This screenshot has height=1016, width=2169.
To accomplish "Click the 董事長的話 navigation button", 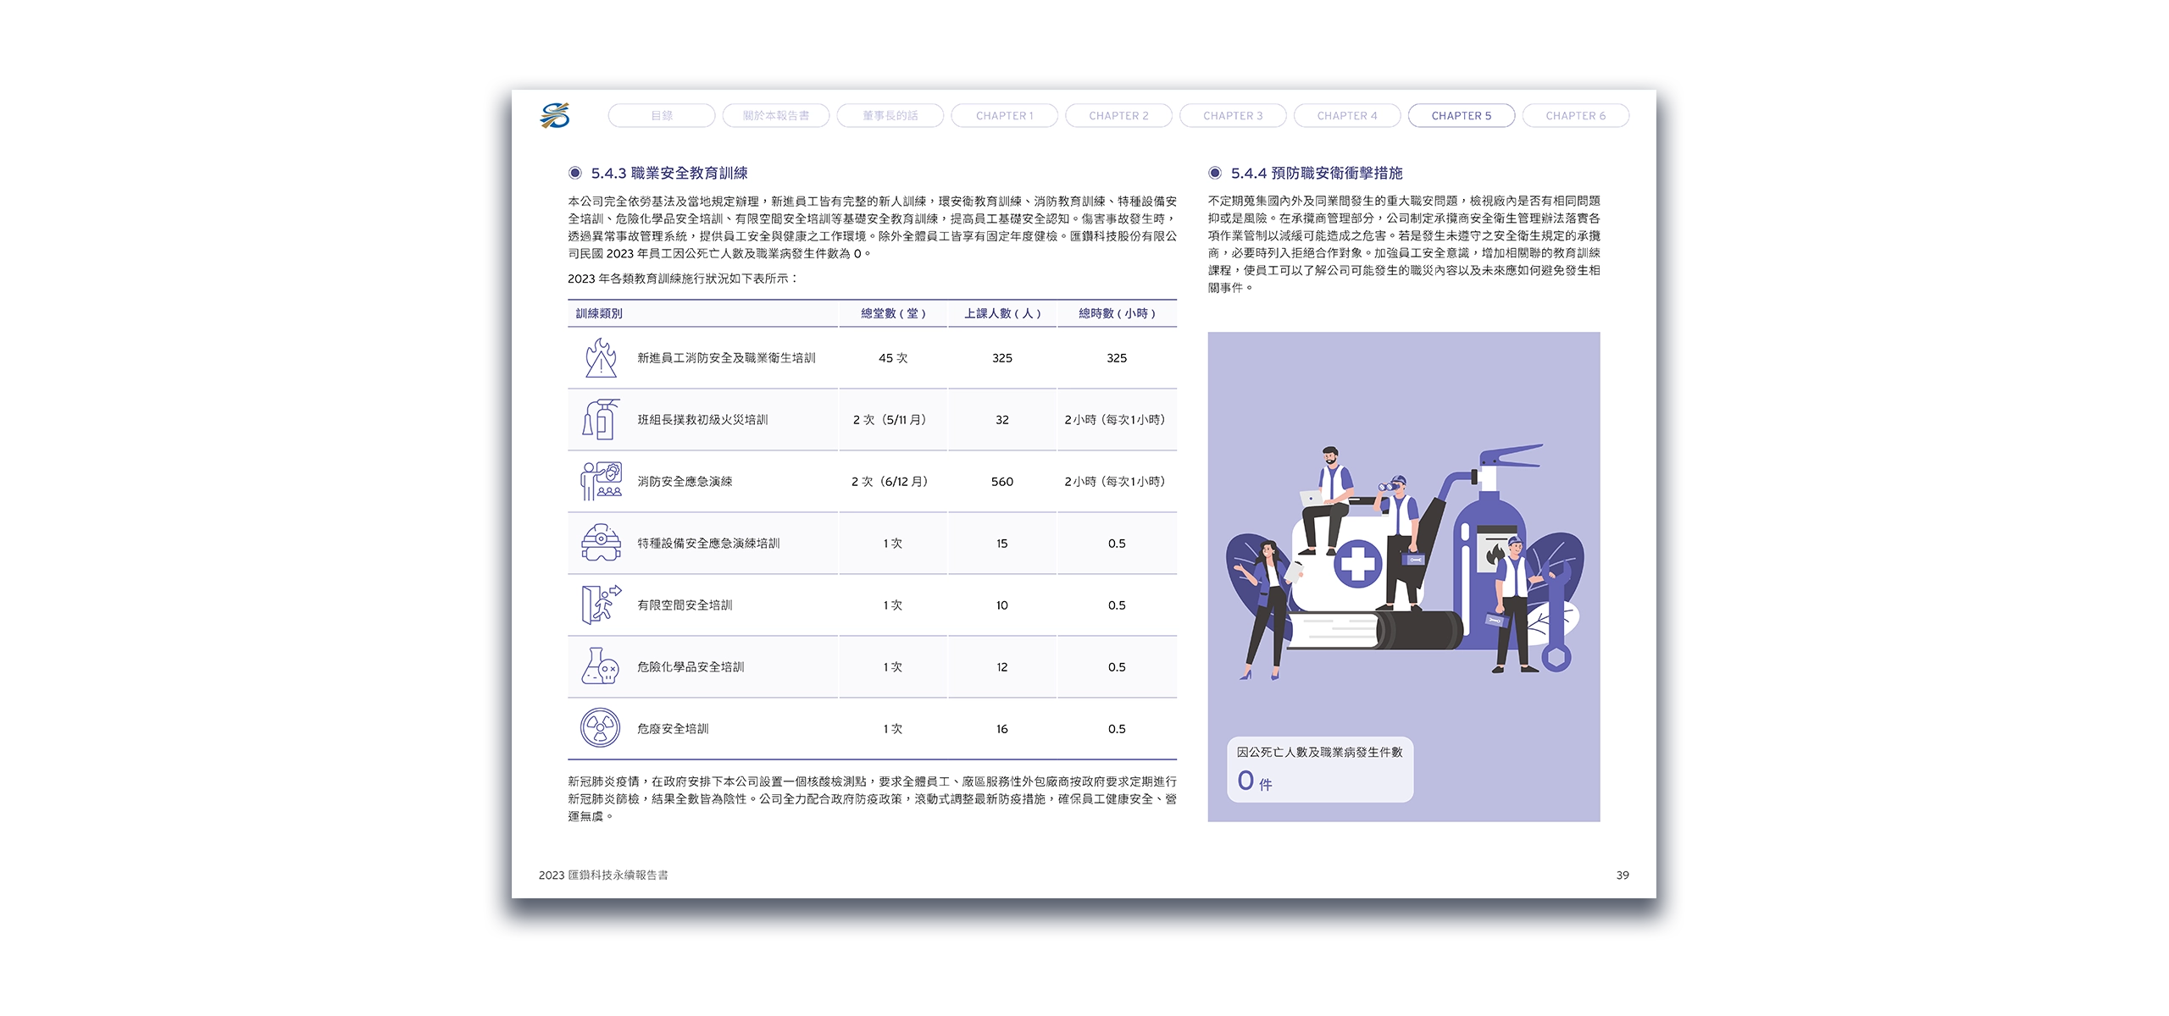I will (x=890, y=117).
